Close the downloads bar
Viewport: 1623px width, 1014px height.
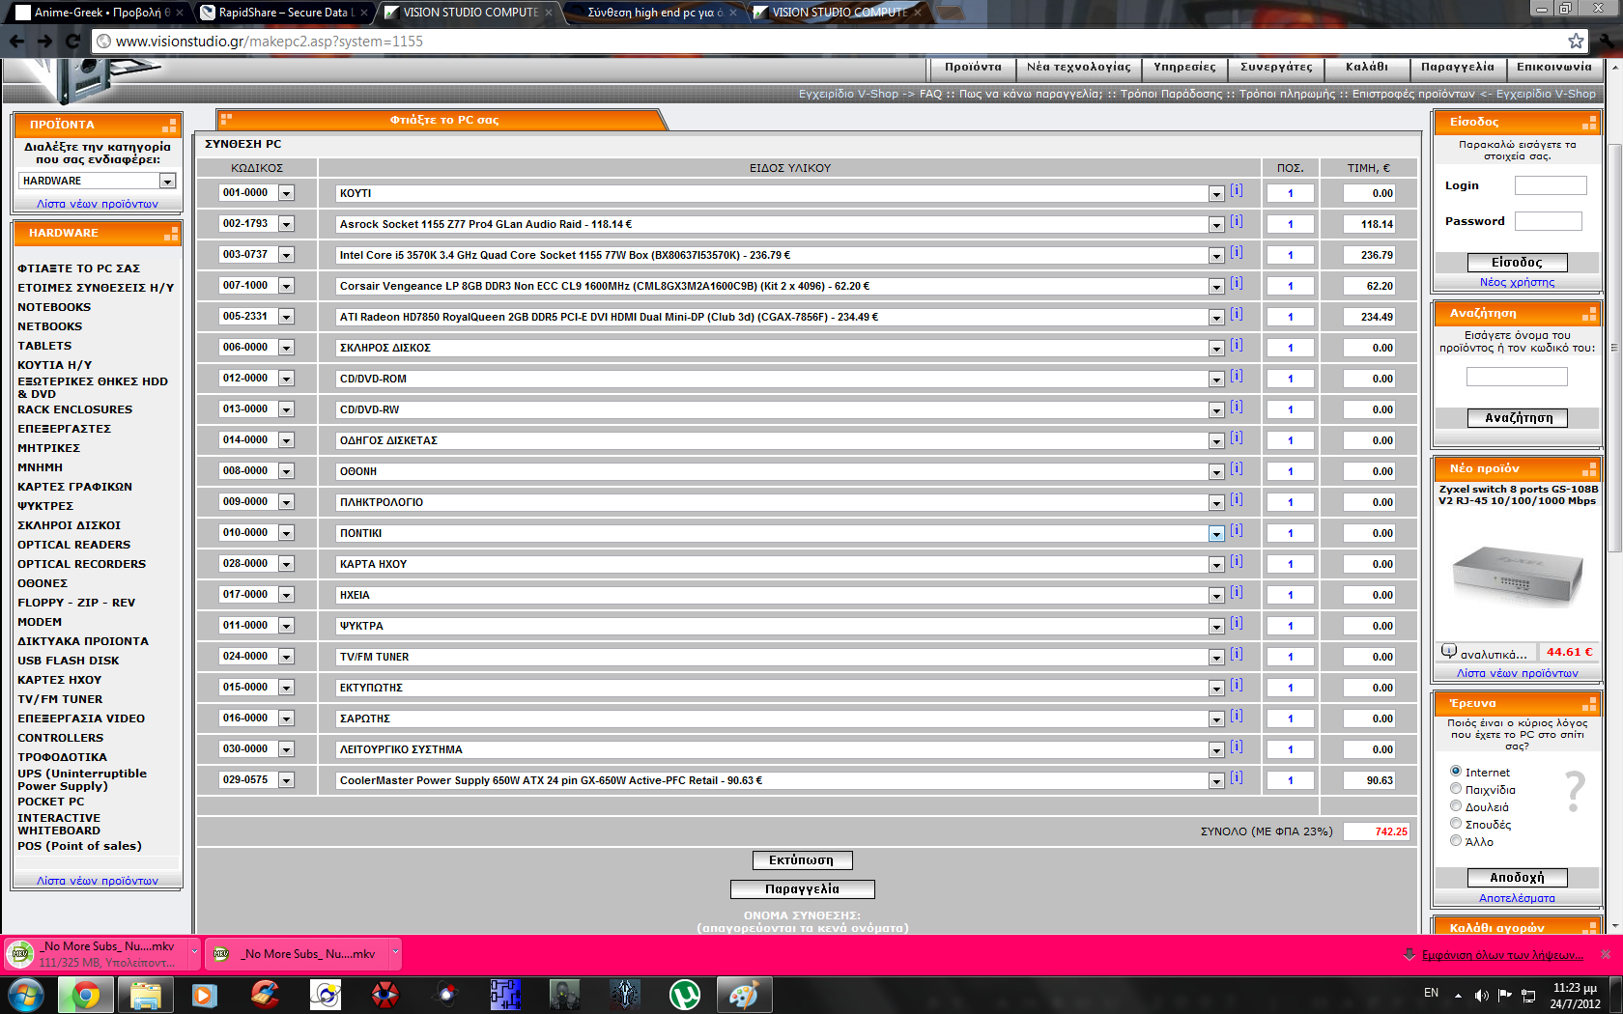(x=1606, y=954)
